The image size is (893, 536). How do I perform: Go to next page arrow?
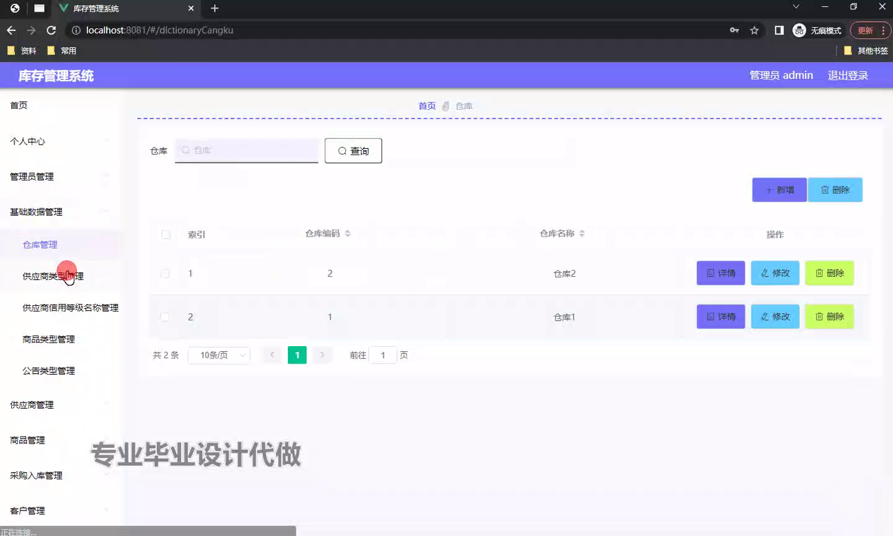(x=322, y=355)
